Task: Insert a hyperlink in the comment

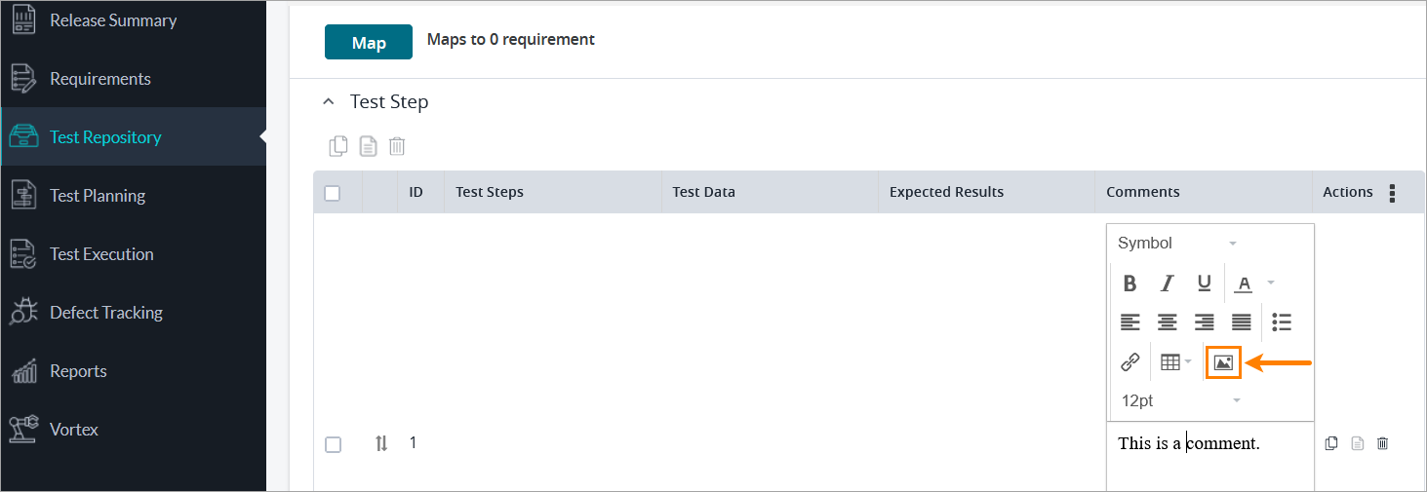Action: click(1130, 362)
